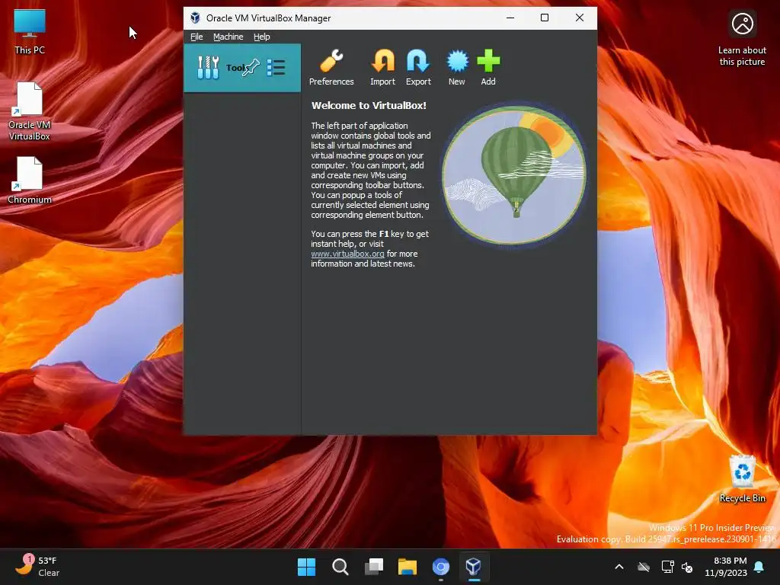Open the weather widget showing 53°F
Viewport: 780px width, 585px height.
click(x=38, y=567)
